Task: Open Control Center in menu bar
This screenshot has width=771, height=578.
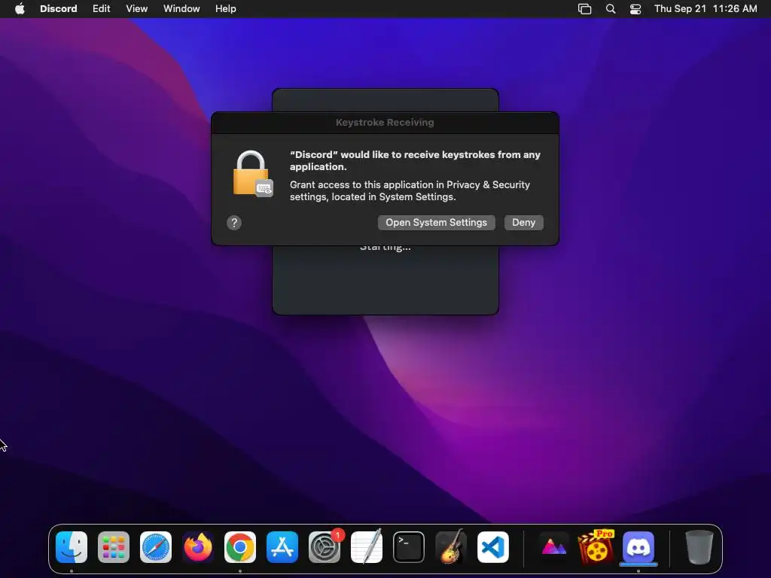Action: click(635, 9)
